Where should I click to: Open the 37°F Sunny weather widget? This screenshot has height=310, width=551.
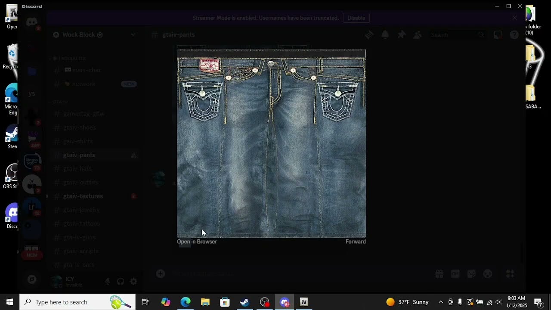point(407,302)
